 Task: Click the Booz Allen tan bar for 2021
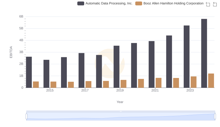pos(159,83)
